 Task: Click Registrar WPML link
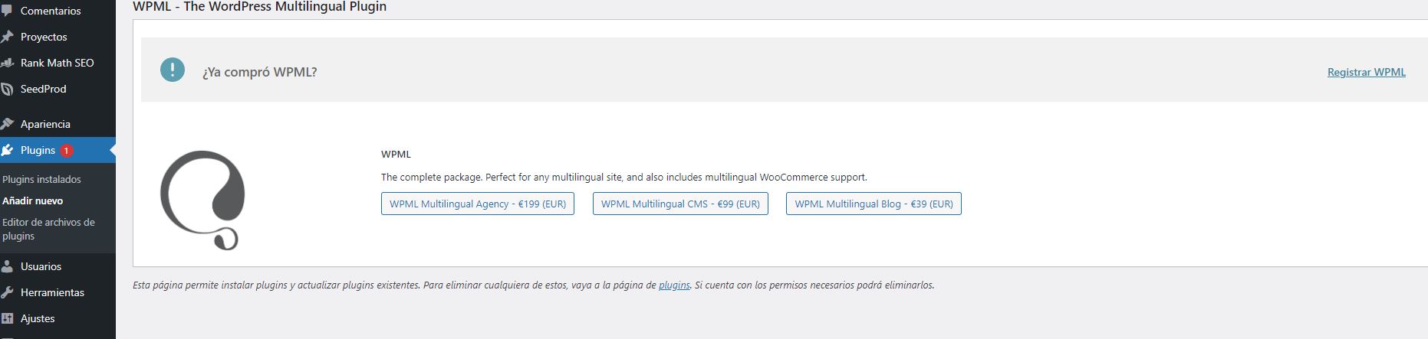[x=1367, y=72]
